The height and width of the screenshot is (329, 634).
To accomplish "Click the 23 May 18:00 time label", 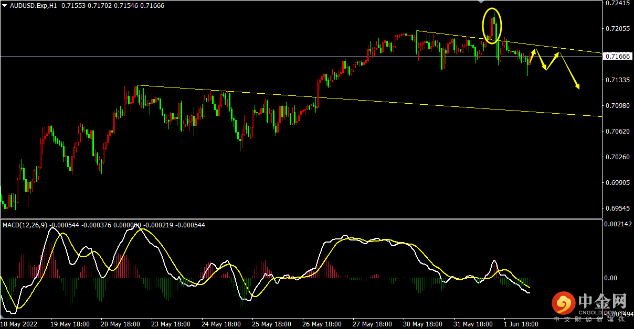I will tap(171, 324).
